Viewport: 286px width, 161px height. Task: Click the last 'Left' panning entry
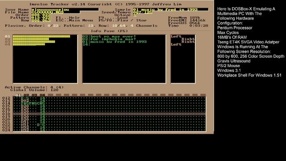click(176, 44)
